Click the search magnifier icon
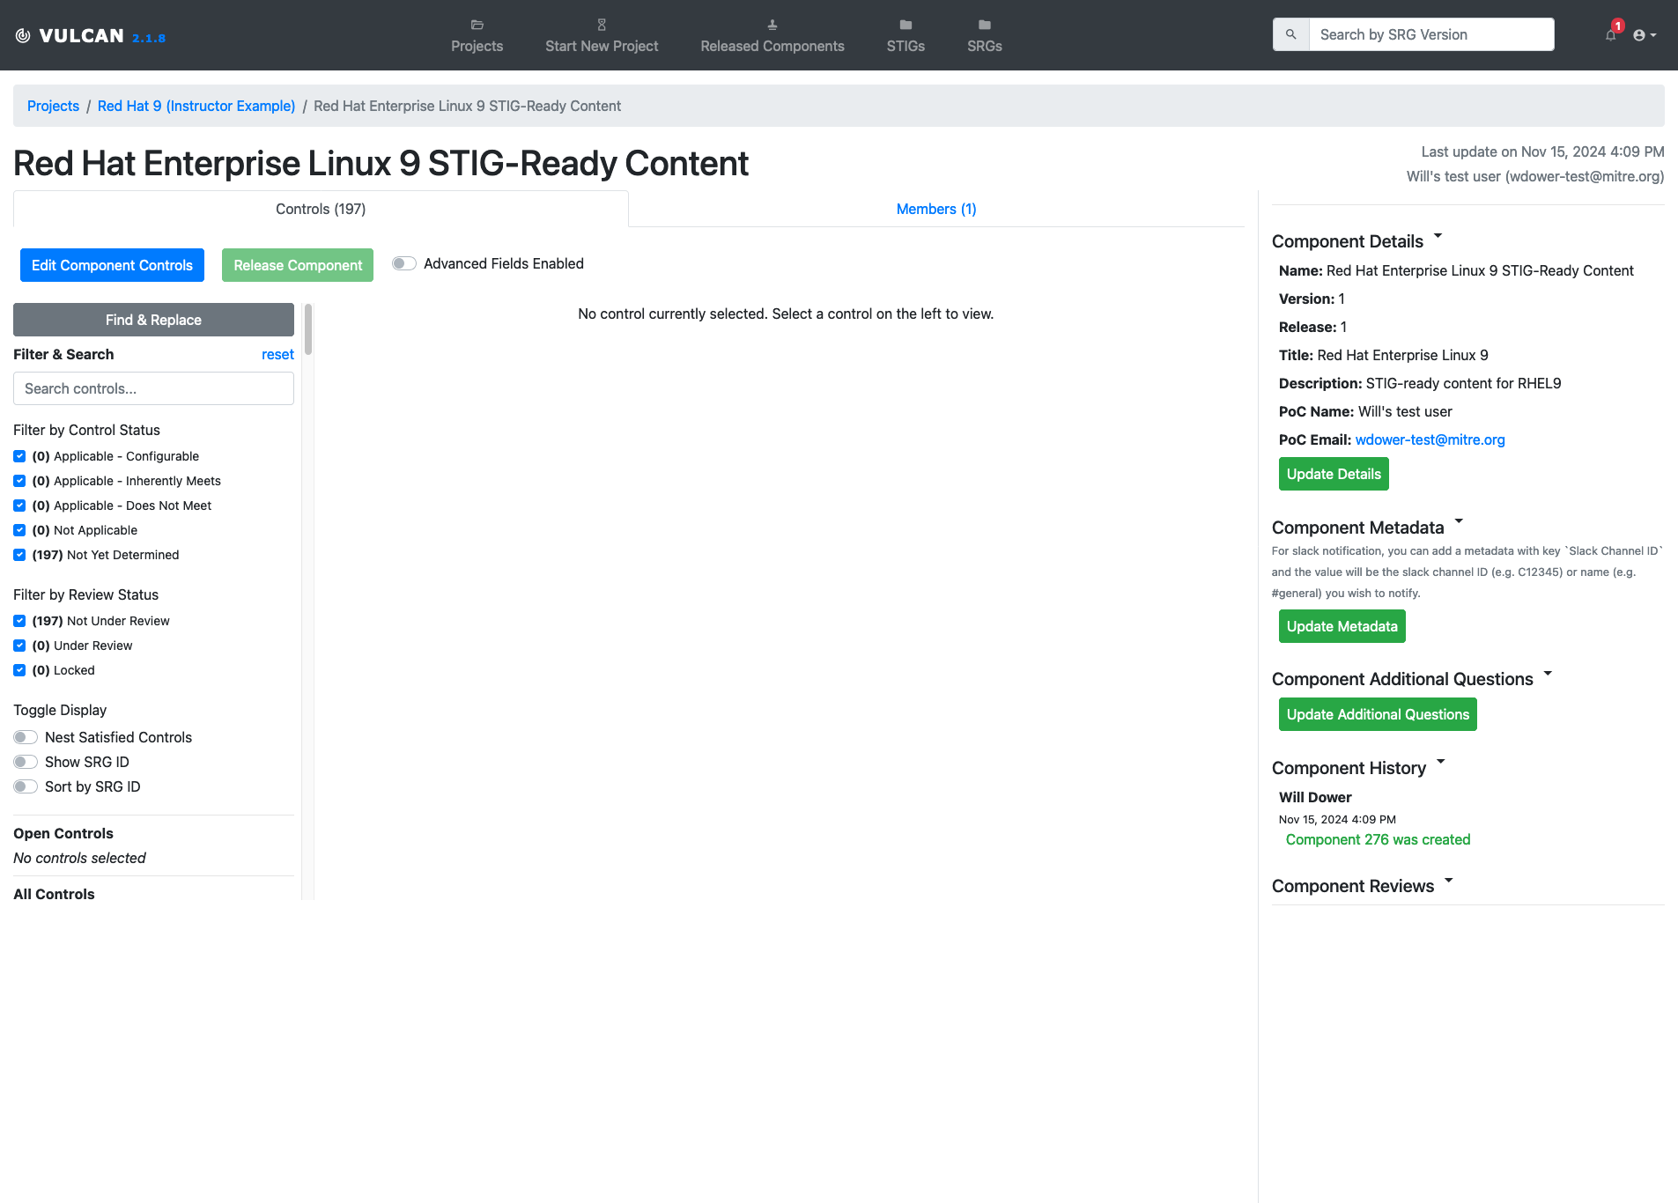This screenshot has height=1203, width=1678. coord(1290,34)
